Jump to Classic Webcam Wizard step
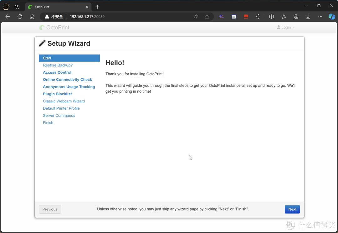Viewport: 338px width, 233px height. 64,101
